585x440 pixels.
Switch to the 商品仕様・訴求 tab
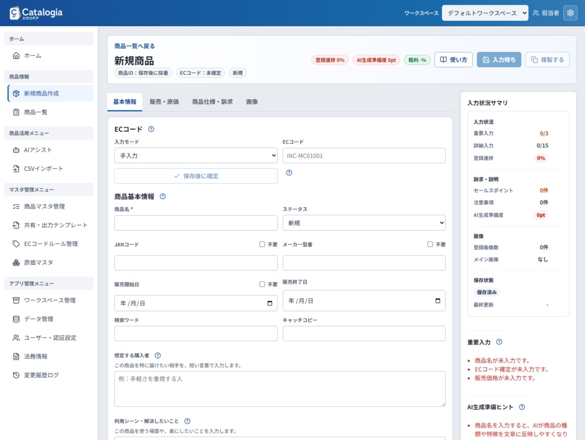[x=213, y=102]
